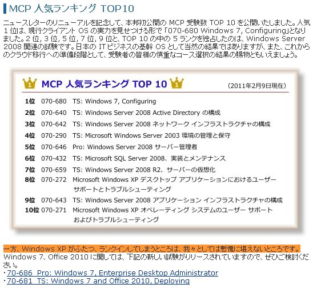Click the intro line starting 'ニュースレターのリニューアル'
Viewport: 313px width, 288px height.
(x=156, y=23)
